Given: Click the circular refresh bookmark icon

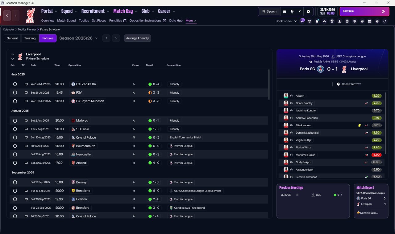Looking at the screenshot, I should (x=385, y=21).
